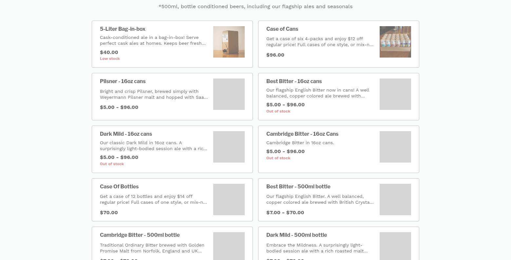Click the $7.00 – $70.00 Best Bitter bottle price

click(x=285, y=213)
